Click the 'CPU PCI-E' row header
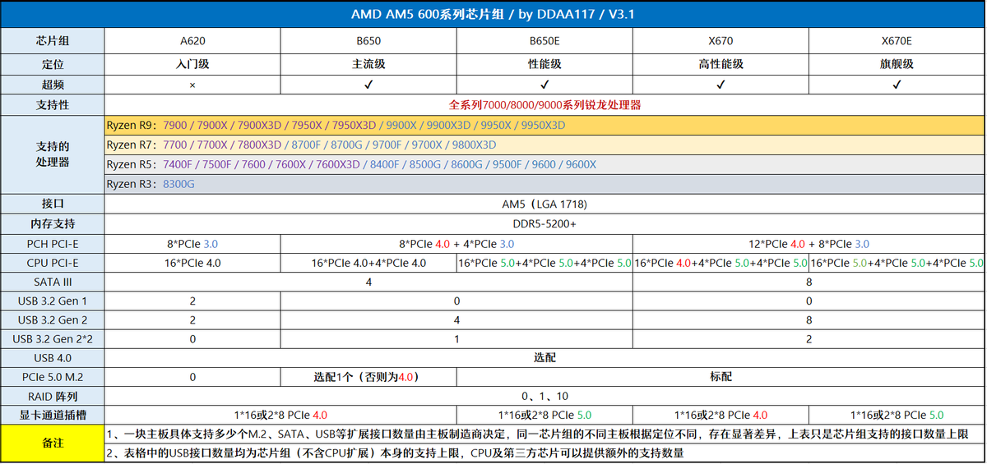987x464 pixels. (52, 263)
